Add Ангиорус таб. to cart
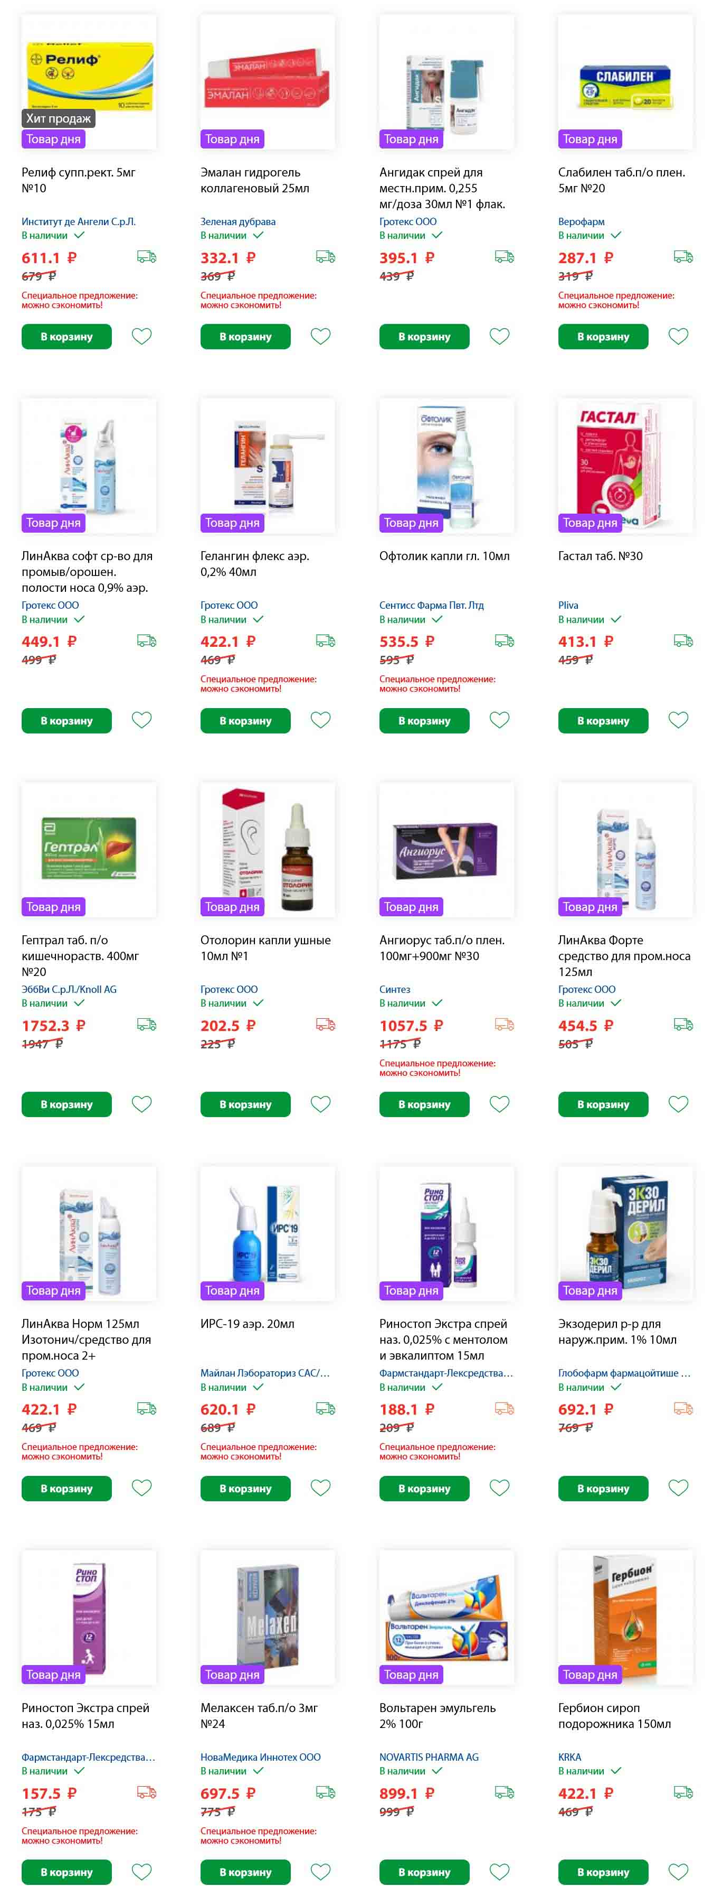This screenshot has width=713, height=1896. tap(424, 1104)
